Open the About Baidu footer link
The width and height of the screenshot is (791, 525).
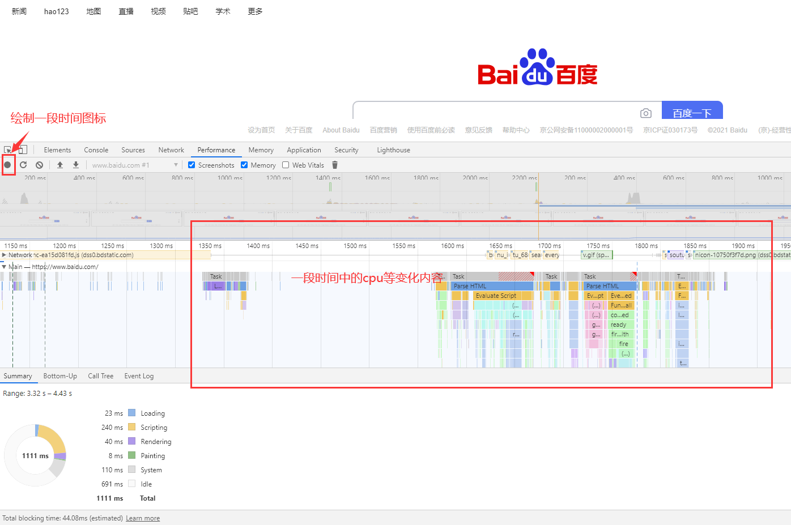[341, 130]
